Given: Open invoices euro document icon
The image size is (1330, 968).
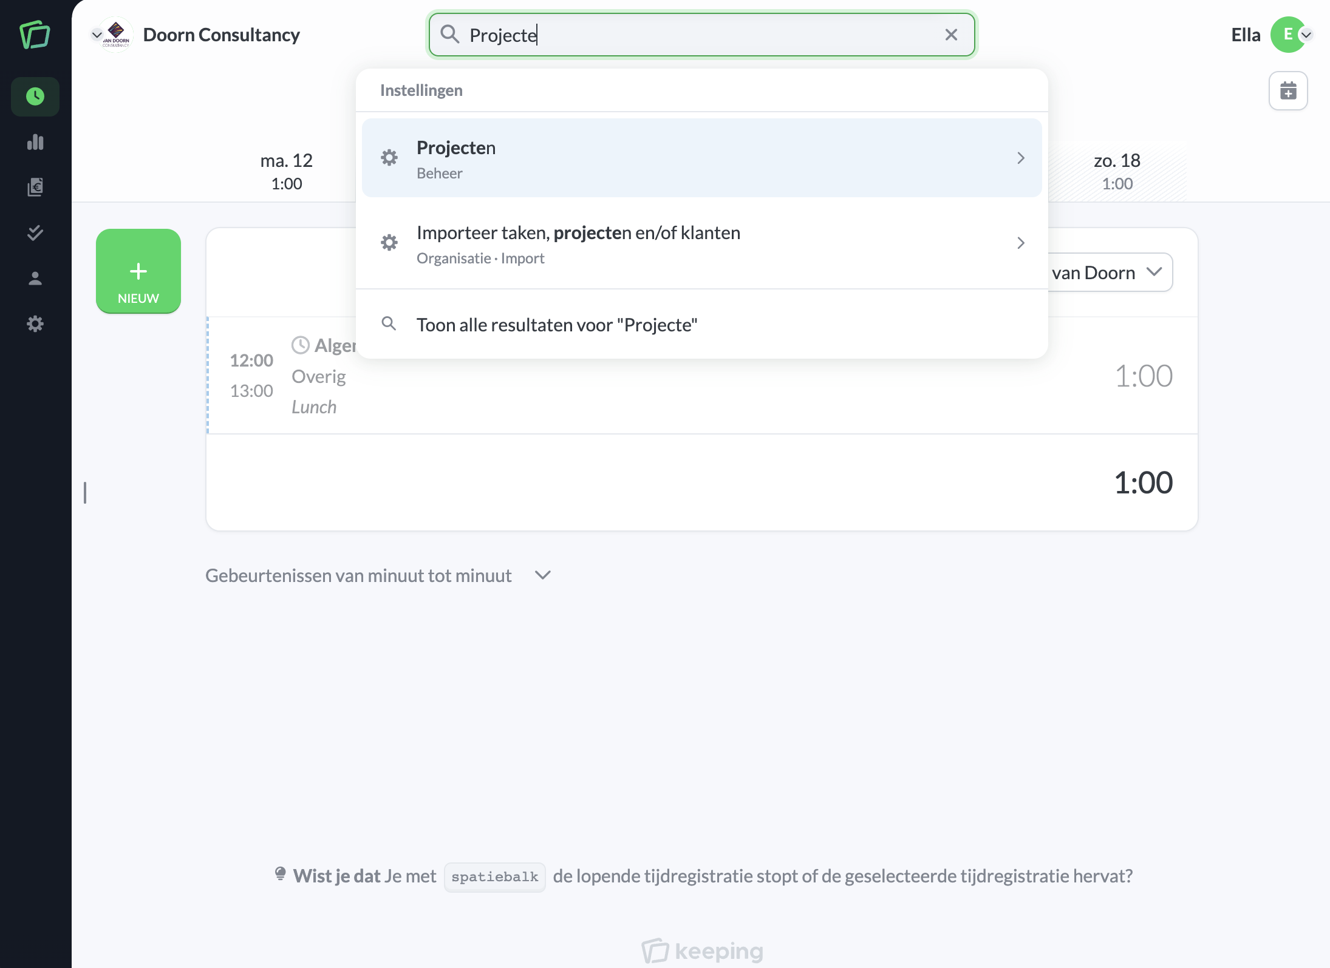Looking at the screenshot, I should tap(35, 187).
